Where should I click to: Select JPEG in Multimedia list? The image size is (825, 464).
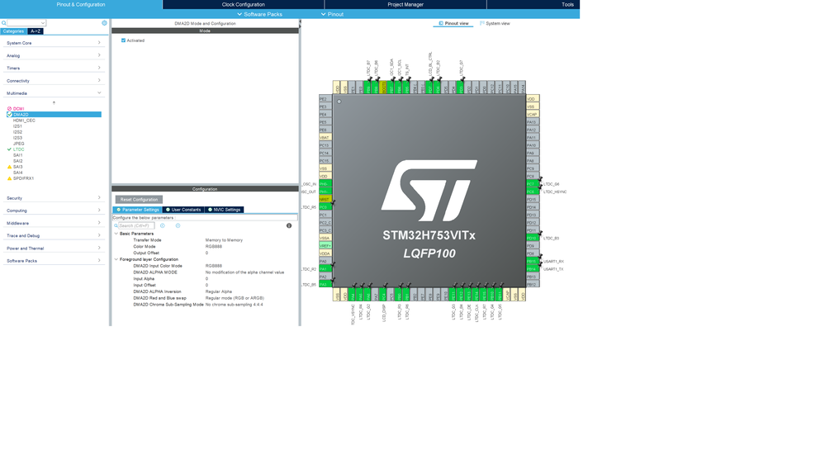coord(19,144)
